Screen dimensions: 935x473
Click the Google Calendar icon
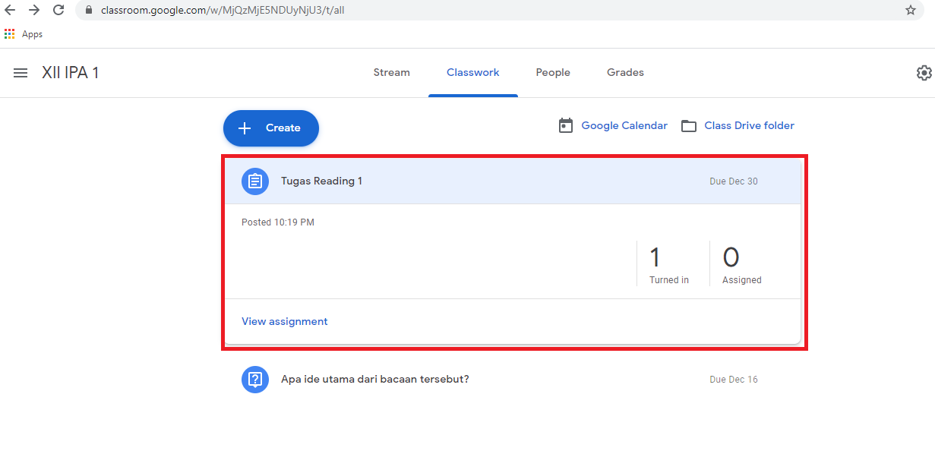click(x=566, y=126)
